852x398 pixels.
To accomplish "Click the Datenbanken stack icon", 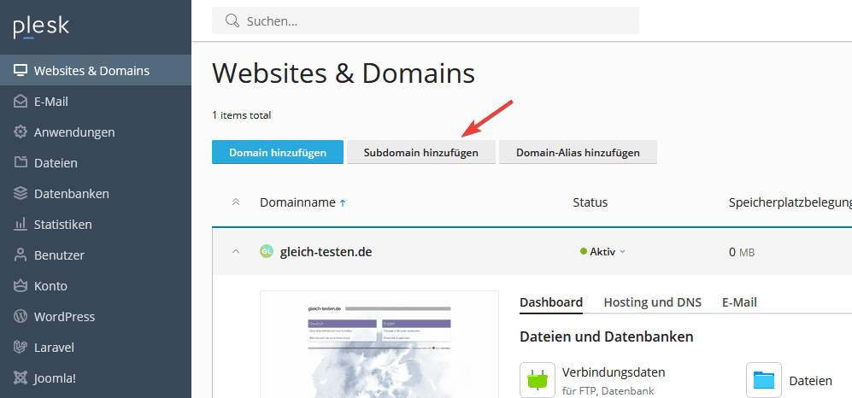I will point(21,193).
